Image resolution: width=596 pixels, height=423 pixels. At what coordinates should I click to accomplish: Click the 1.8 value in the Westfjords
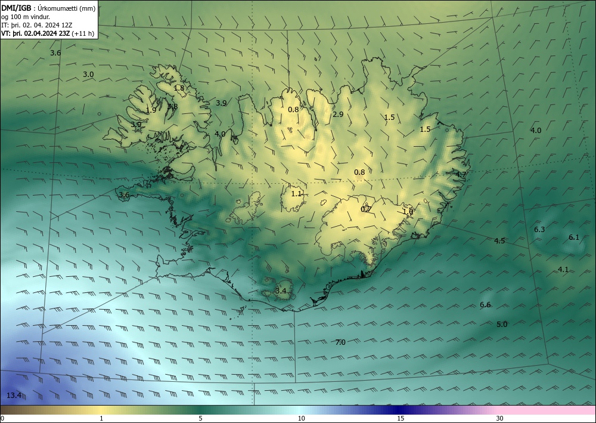179,88
